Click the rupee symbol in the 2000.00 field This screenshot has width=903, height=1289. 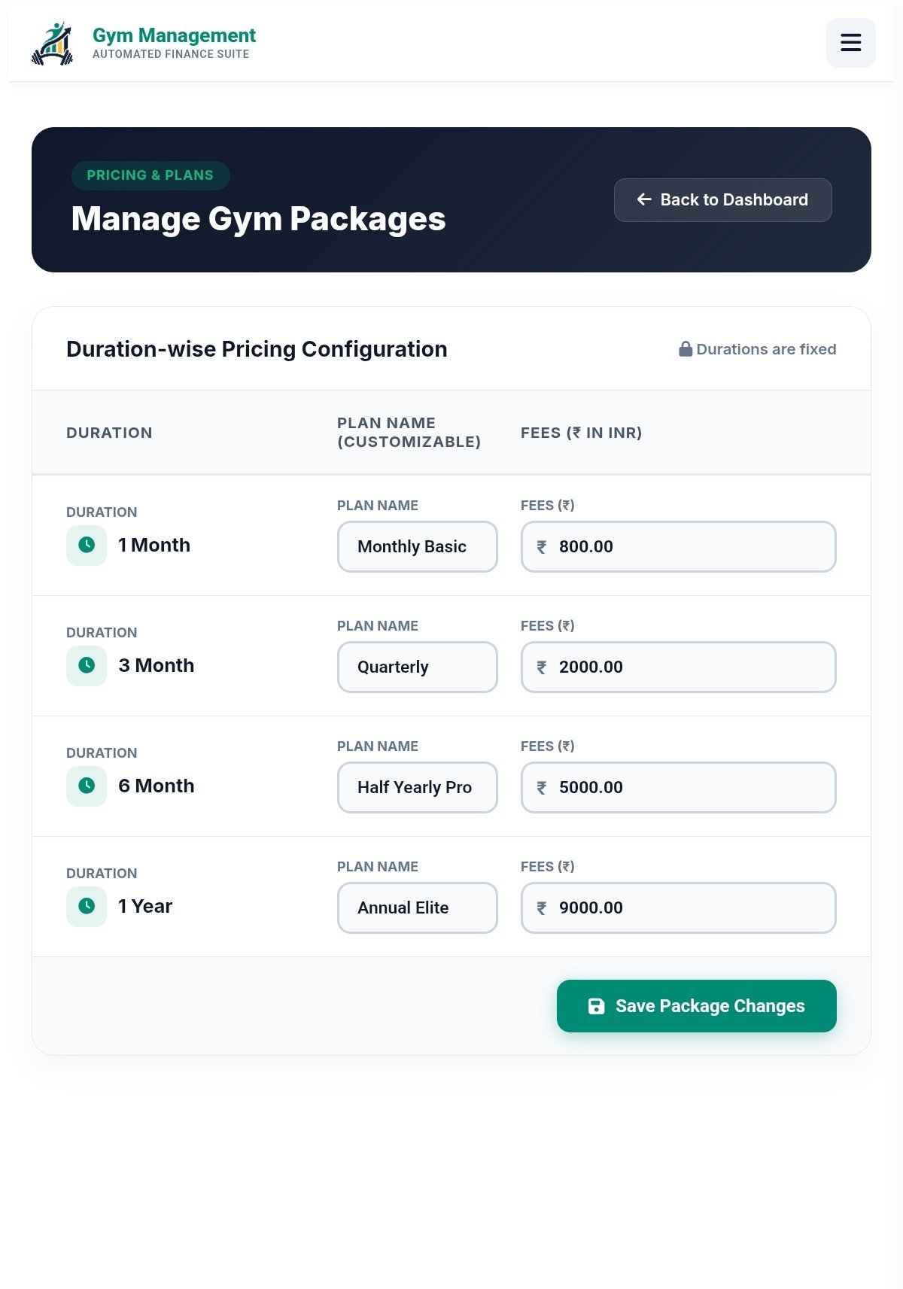pyautogui.click(x=541, y=667)
